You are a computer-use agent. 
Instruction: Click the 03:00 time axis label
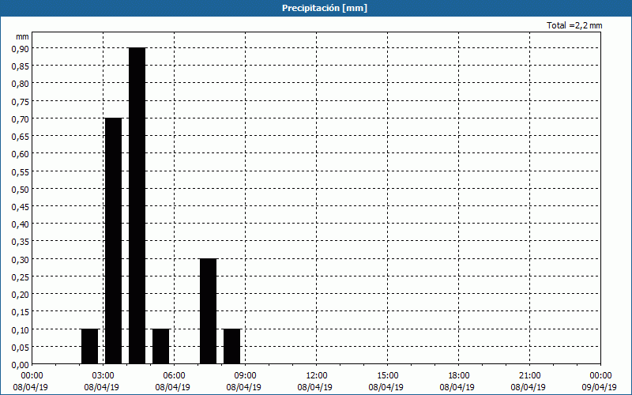pyautogui.click(x=103, y=376)
